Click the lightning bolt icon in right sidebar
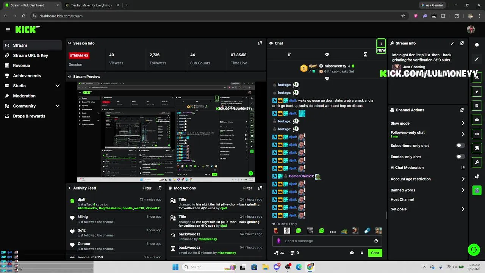The width and height of the screenshot is (485, 273). click(477, 91)
